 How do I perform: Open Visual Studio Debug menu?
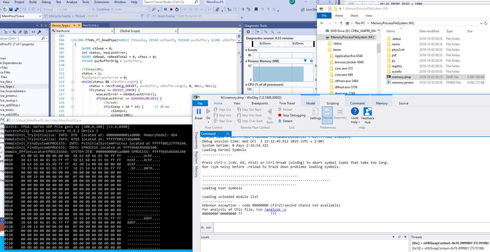(47, 2)
